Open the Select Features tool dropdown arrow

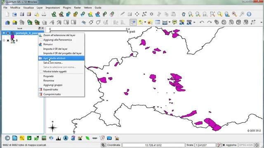click(145, 22)
